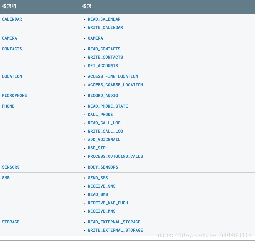This screenshot has width=255, height=241.
Task: Click the READ_SMS link
Action: tap(98, 194)
